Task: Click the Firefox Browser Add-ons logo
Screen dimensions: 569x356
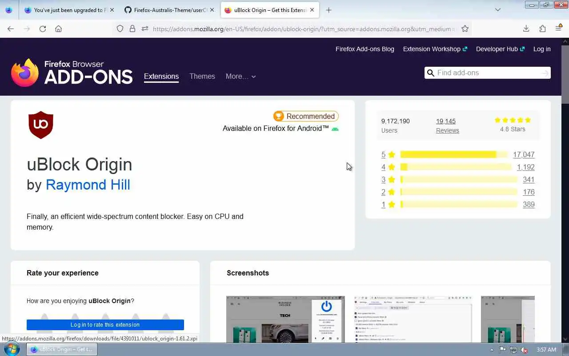Action: 72,72
